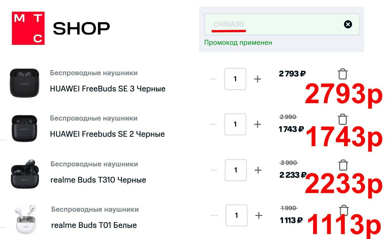Image resolution: width=385 pixels, height=239 pixels.
Task: Click the MTS red logo
Action: pyautogui.click(x=28, y=28)
